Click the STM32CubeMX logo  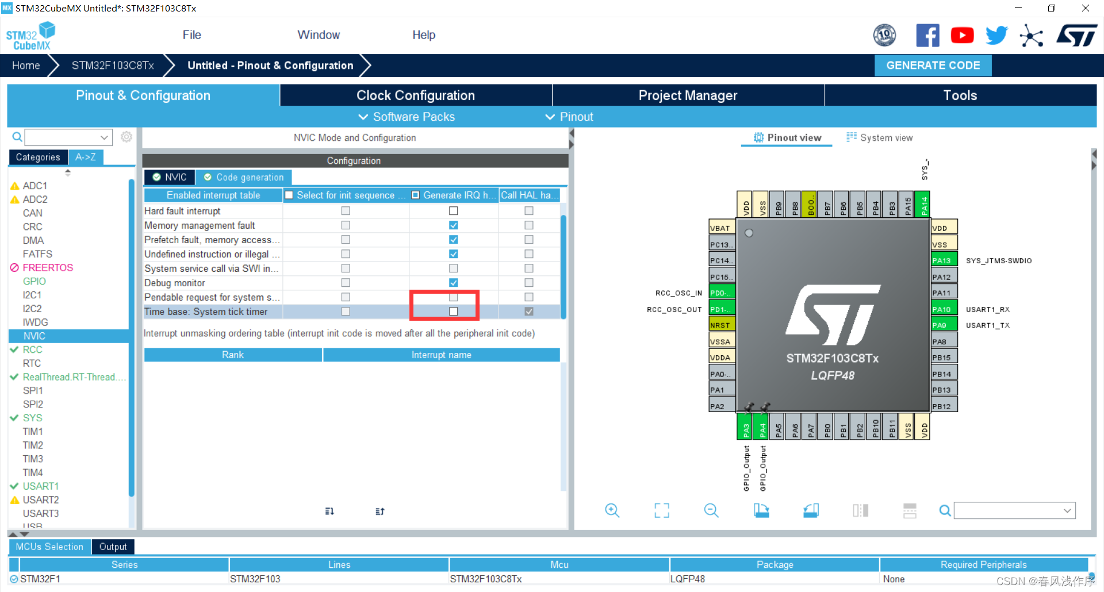[30, 36]
